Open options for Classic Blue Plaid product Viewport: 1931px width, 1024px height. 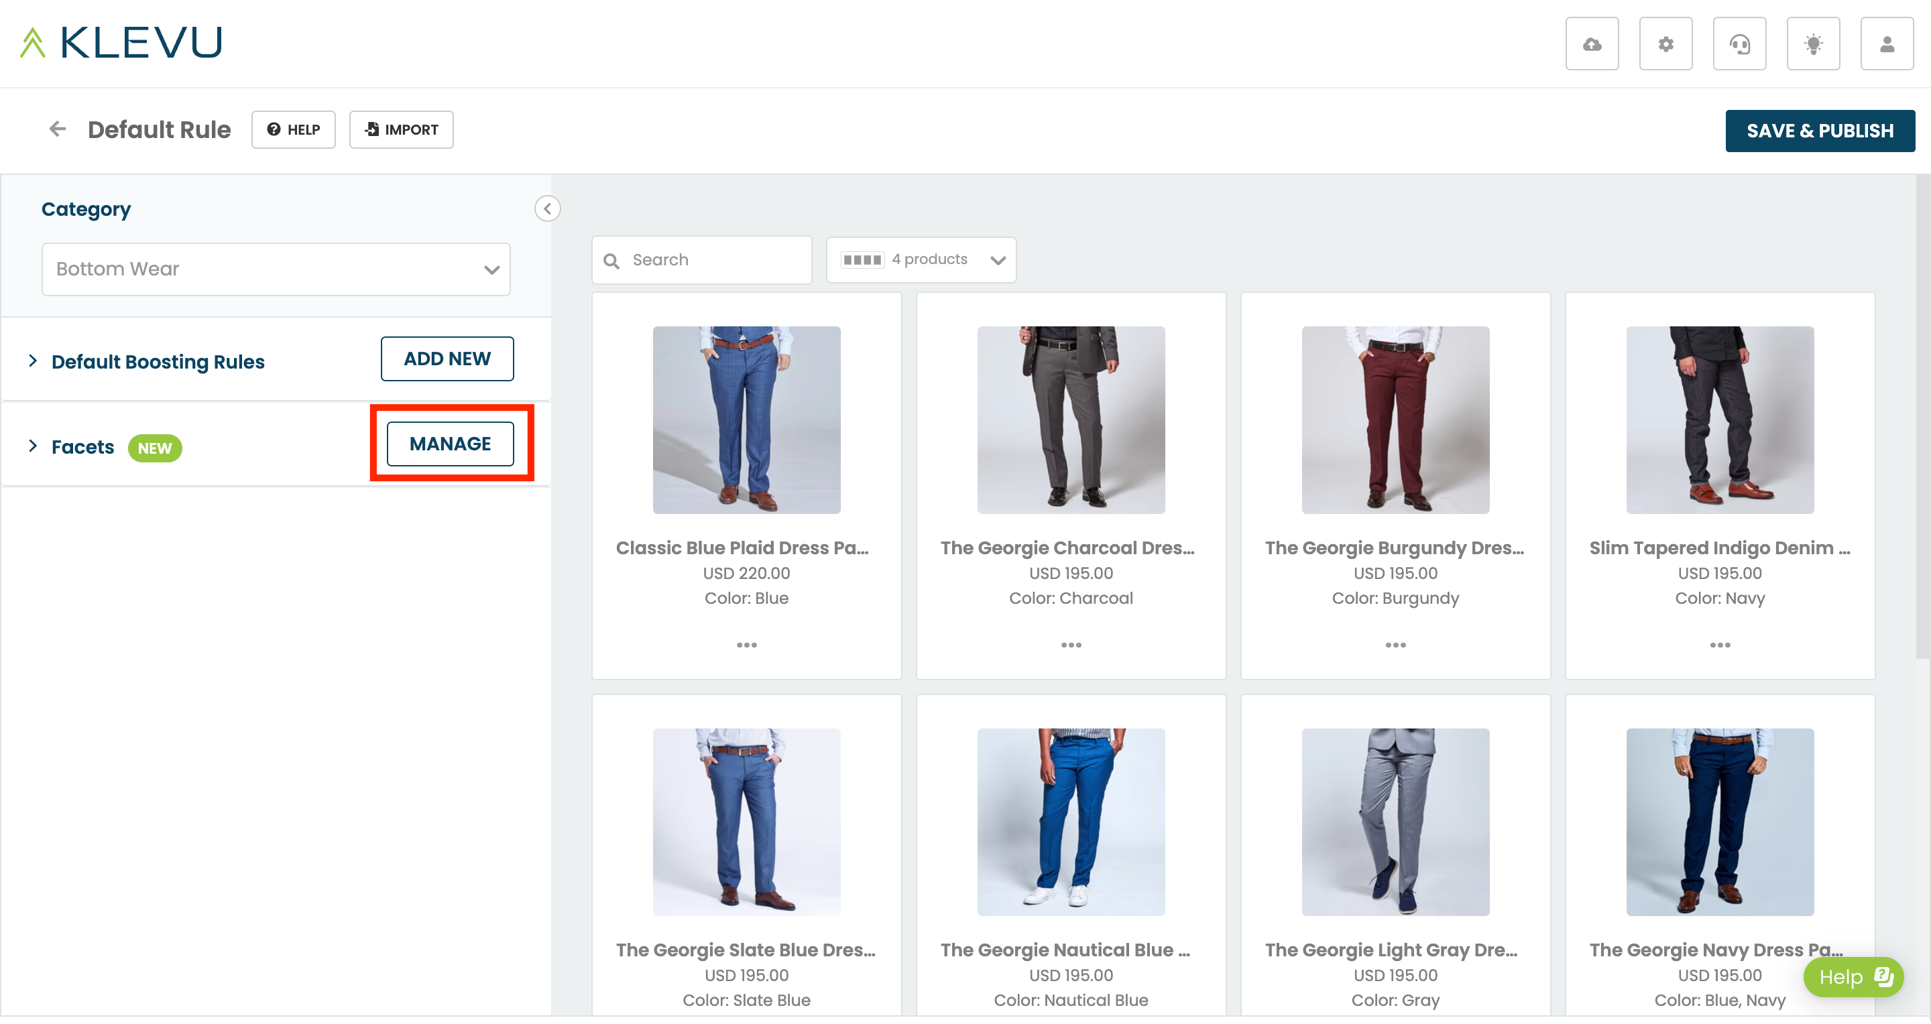(747, 645)
